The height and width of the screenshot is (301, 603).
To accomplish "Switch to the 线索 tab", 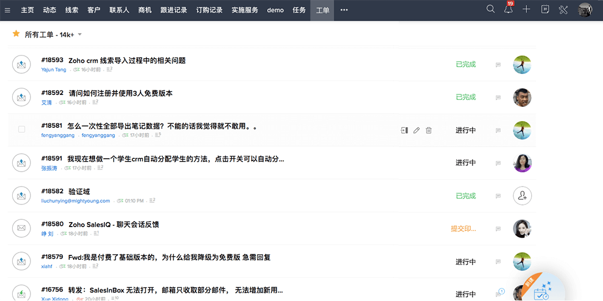I will [72, 10].
